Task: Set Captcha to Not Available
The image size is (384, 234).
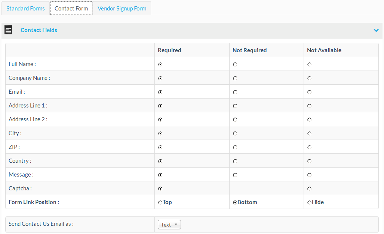Action: [x=309, y=189]
